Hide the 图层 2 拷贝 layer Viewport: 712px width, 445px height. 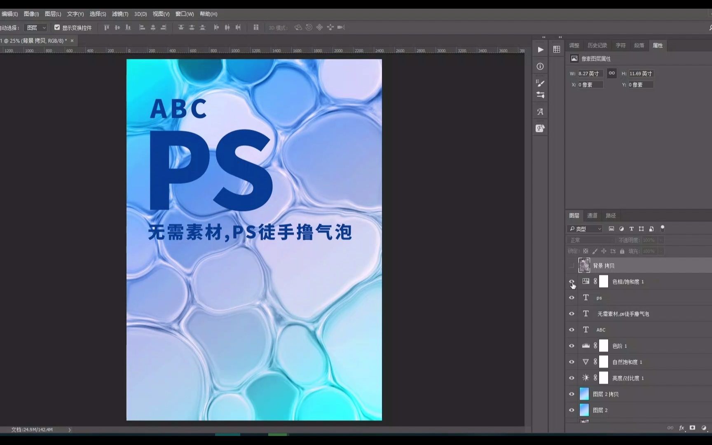(x=571, y=394)
